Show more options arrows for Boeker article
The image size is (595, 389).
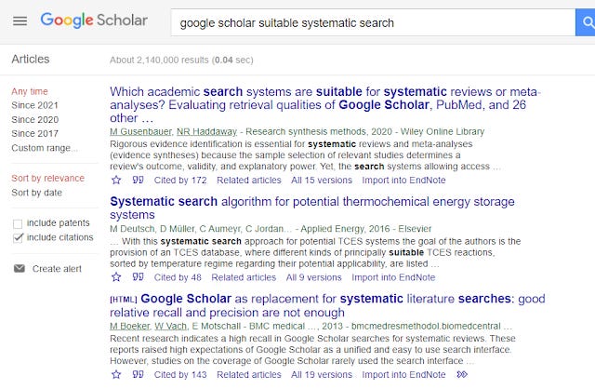[462, 374]
